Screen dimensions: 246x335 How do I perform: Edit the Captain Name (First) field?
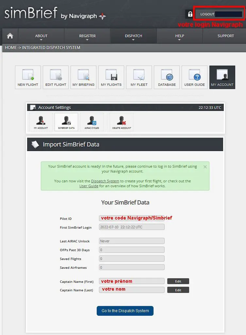178,281
